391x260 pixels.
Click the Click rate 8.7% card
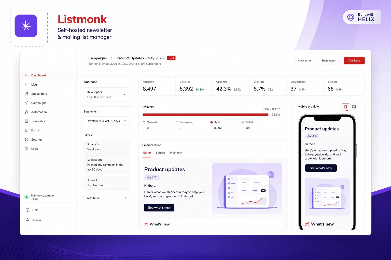(x=268, y=86)
